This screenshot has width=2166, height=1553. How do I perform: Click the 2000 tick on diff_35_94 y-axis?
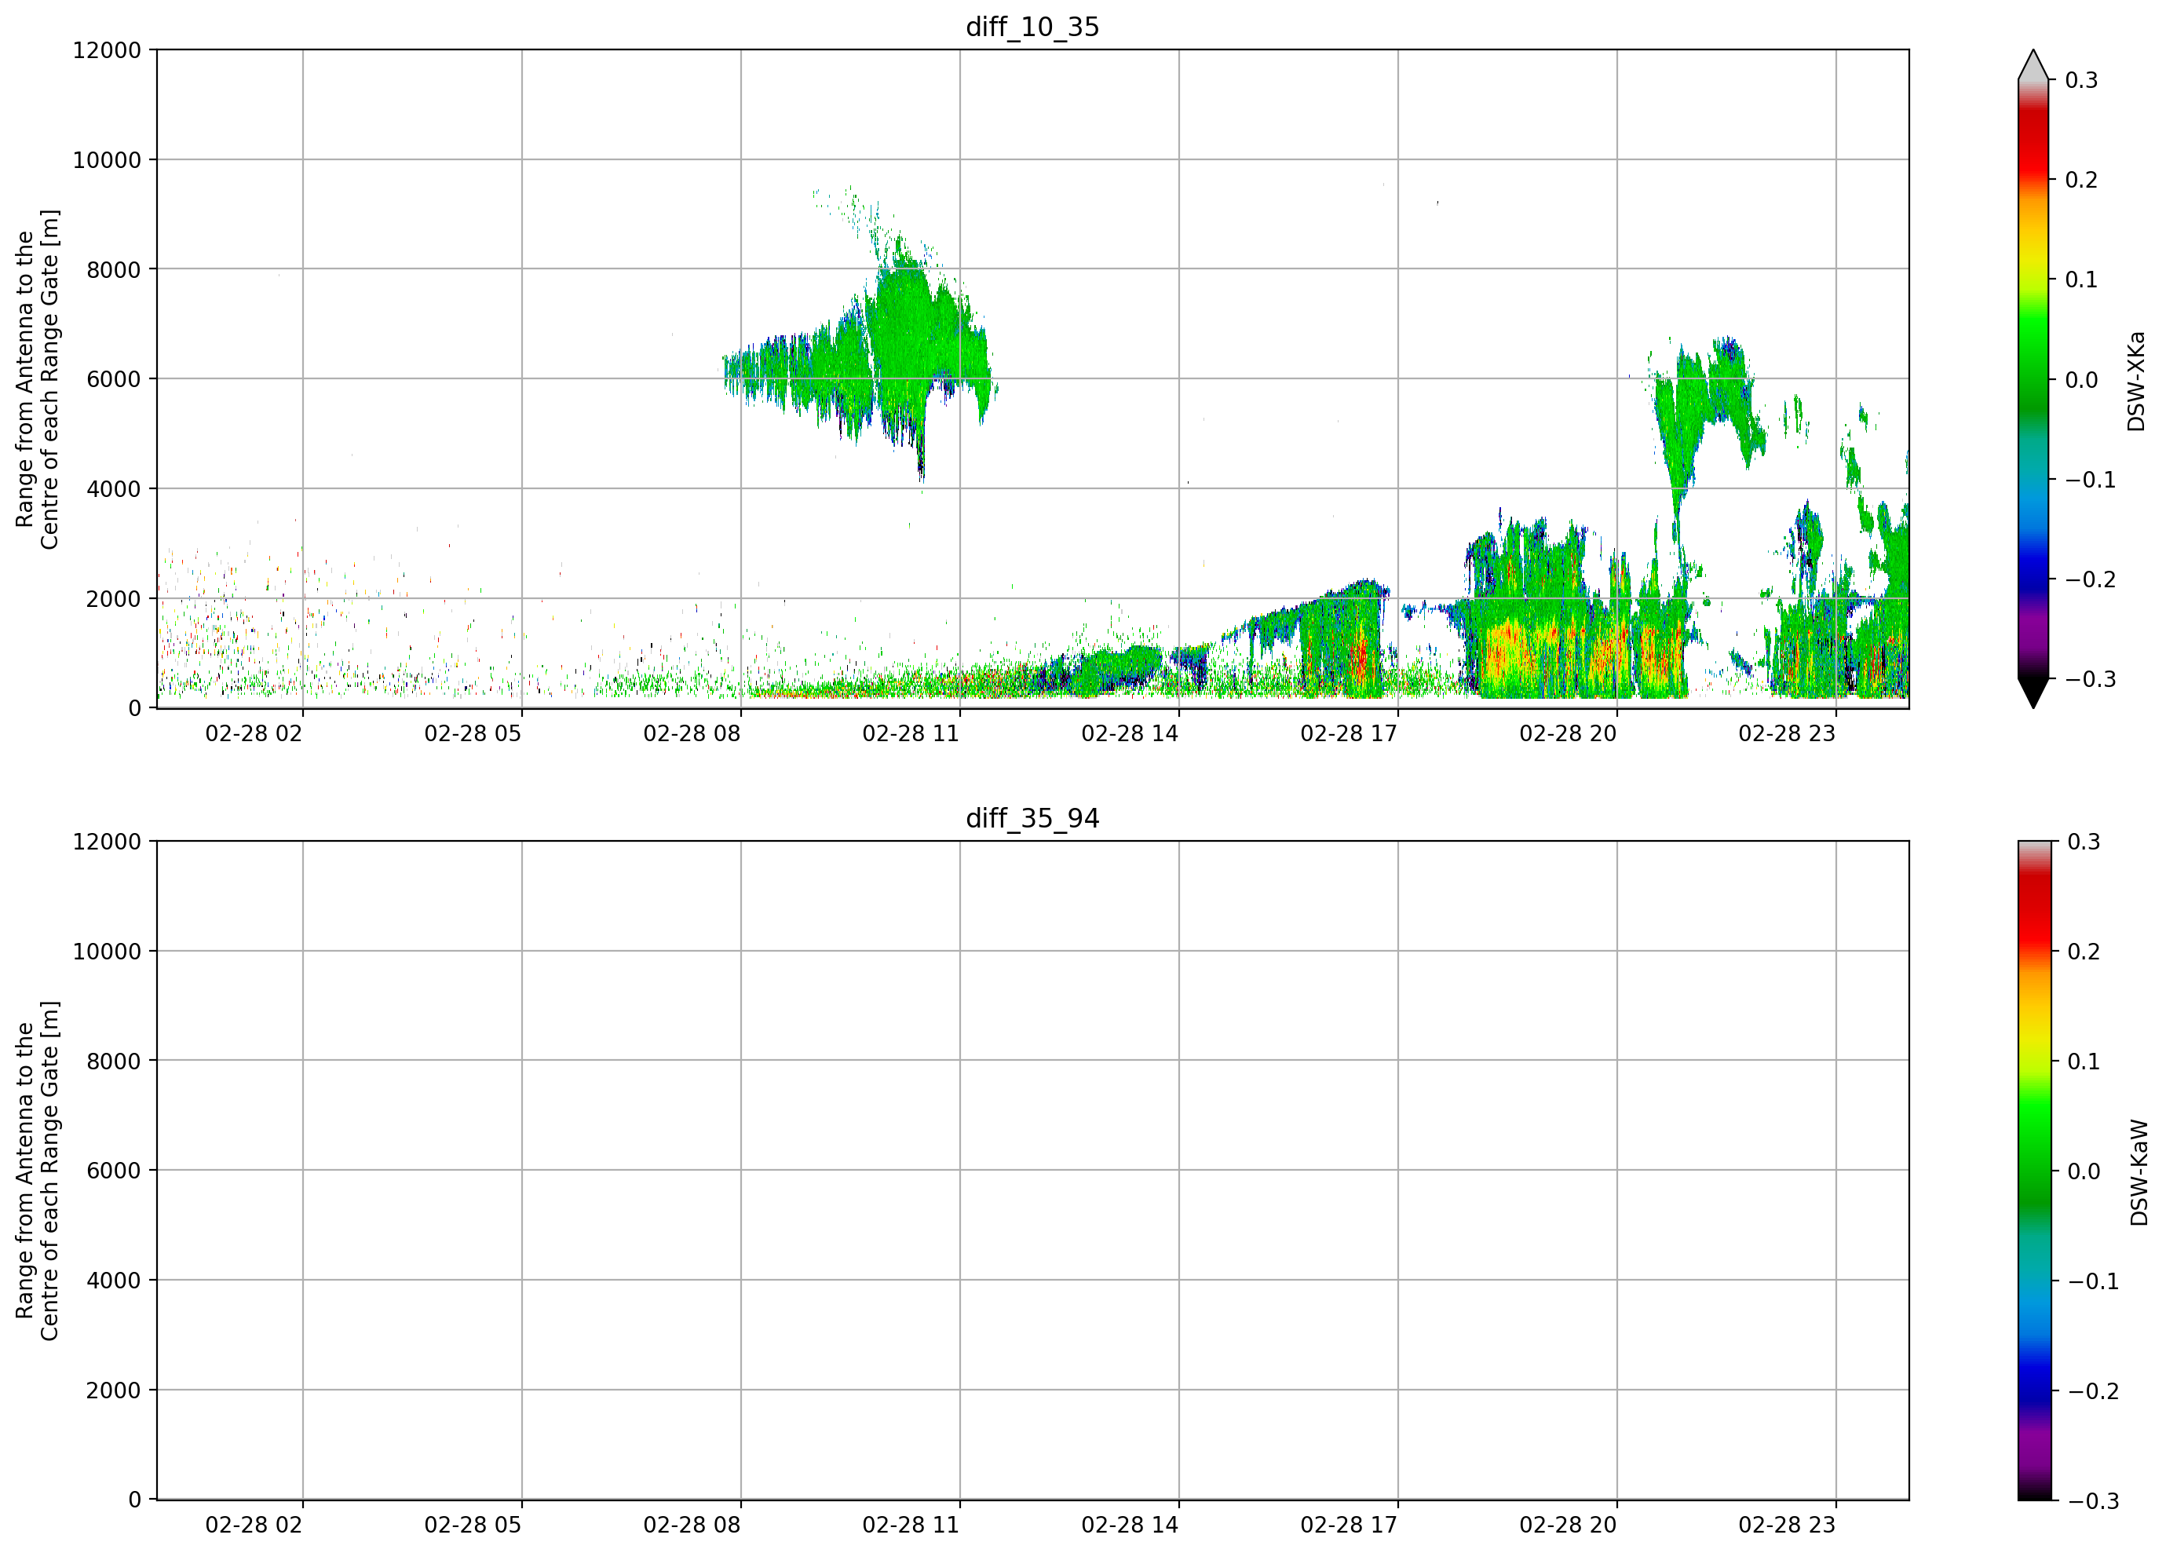tap(114, 1390)
